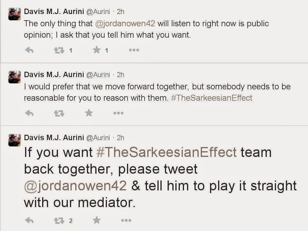Open Davis M.J. Aurini name on third tweet
The image size is (308, 231).
tap(54, 137)
